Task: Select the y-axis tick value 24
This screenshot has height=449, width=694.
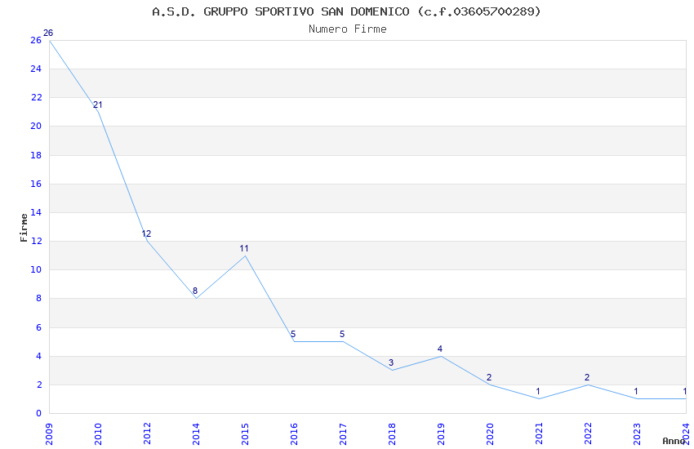Action: [x=36, y=69]
